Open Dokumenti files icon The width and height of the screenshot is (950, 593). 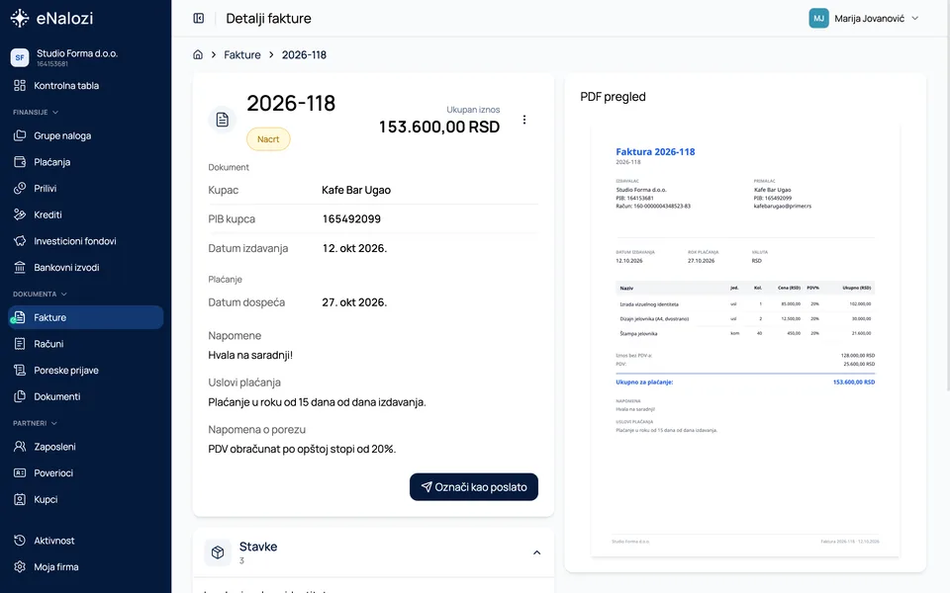20,396
